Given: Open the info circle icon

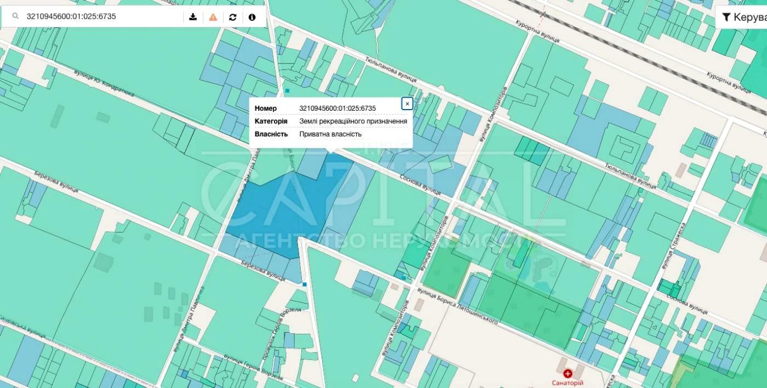Looking at the screenshot, I should [252, 17].
